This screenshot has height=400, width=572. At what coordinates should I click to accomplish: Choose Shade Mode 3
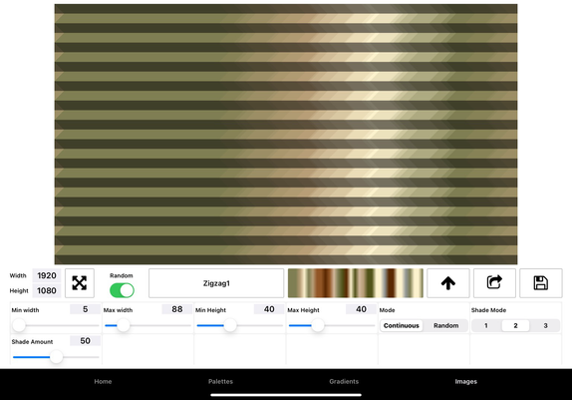[x=545, y=325]
